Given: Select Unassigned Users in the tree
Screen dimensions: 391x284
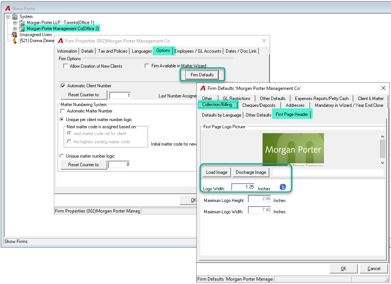Looking at the screenshot, I should click(x=36, y=35).
